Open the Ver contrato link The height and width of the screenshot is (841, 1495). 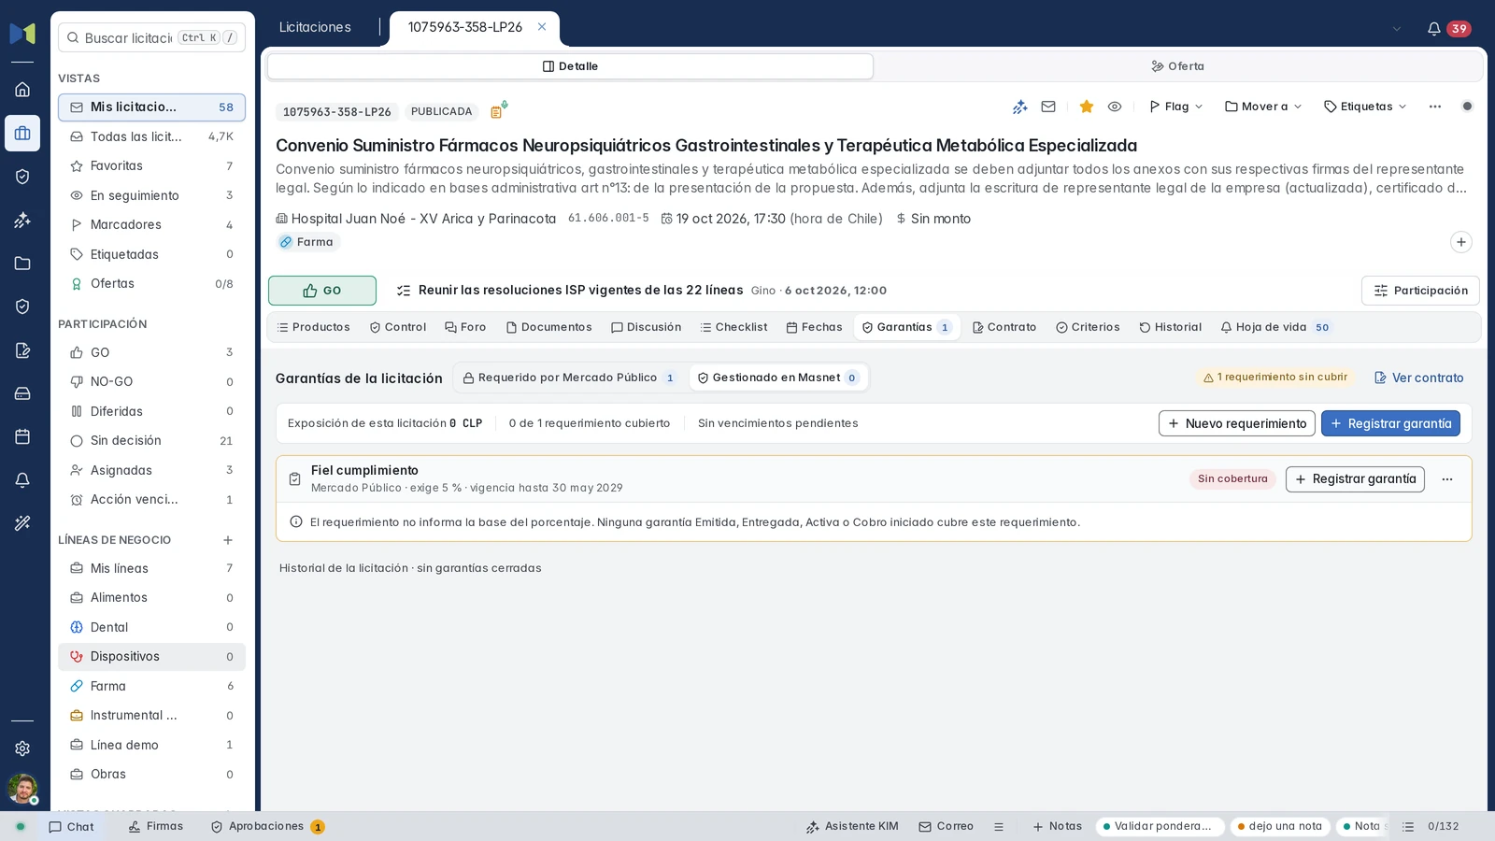tap(1419, 378)
